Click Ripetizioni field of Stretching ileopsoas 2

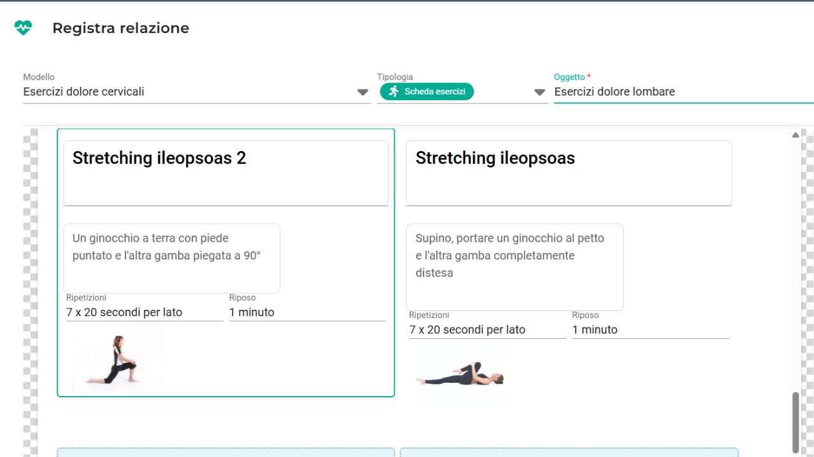coord(144,312)
